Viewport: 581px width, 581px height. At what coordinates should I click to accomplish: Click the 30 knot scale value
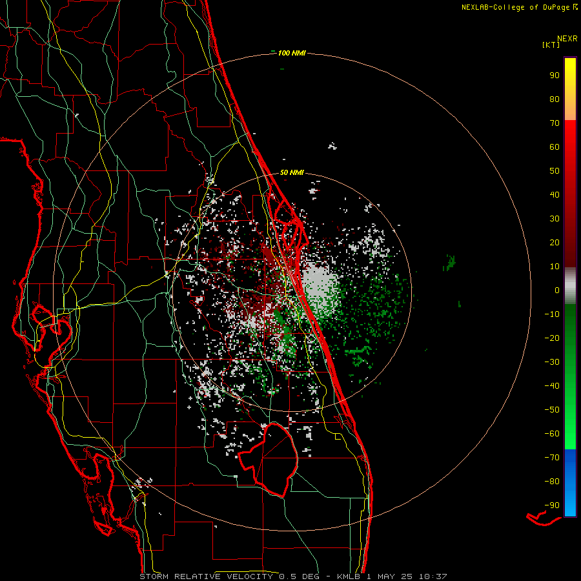click(555, 219)
